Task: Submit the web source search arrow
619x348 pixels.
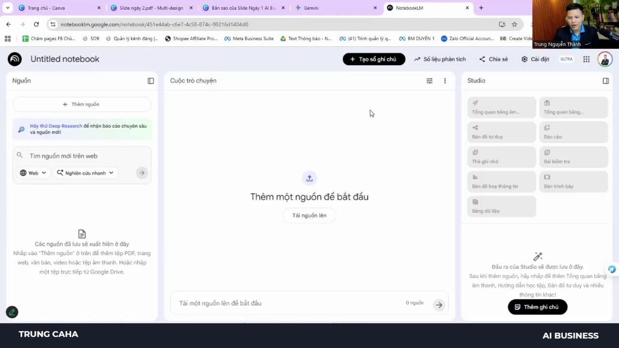Action: [x=142, y=173]
